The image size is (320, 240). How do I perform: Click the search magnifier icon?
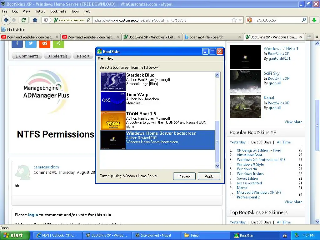click(x=304, y=20)
